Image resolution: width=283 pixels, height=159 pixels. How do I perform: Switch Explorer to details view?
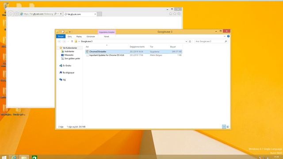coord(224,127)
